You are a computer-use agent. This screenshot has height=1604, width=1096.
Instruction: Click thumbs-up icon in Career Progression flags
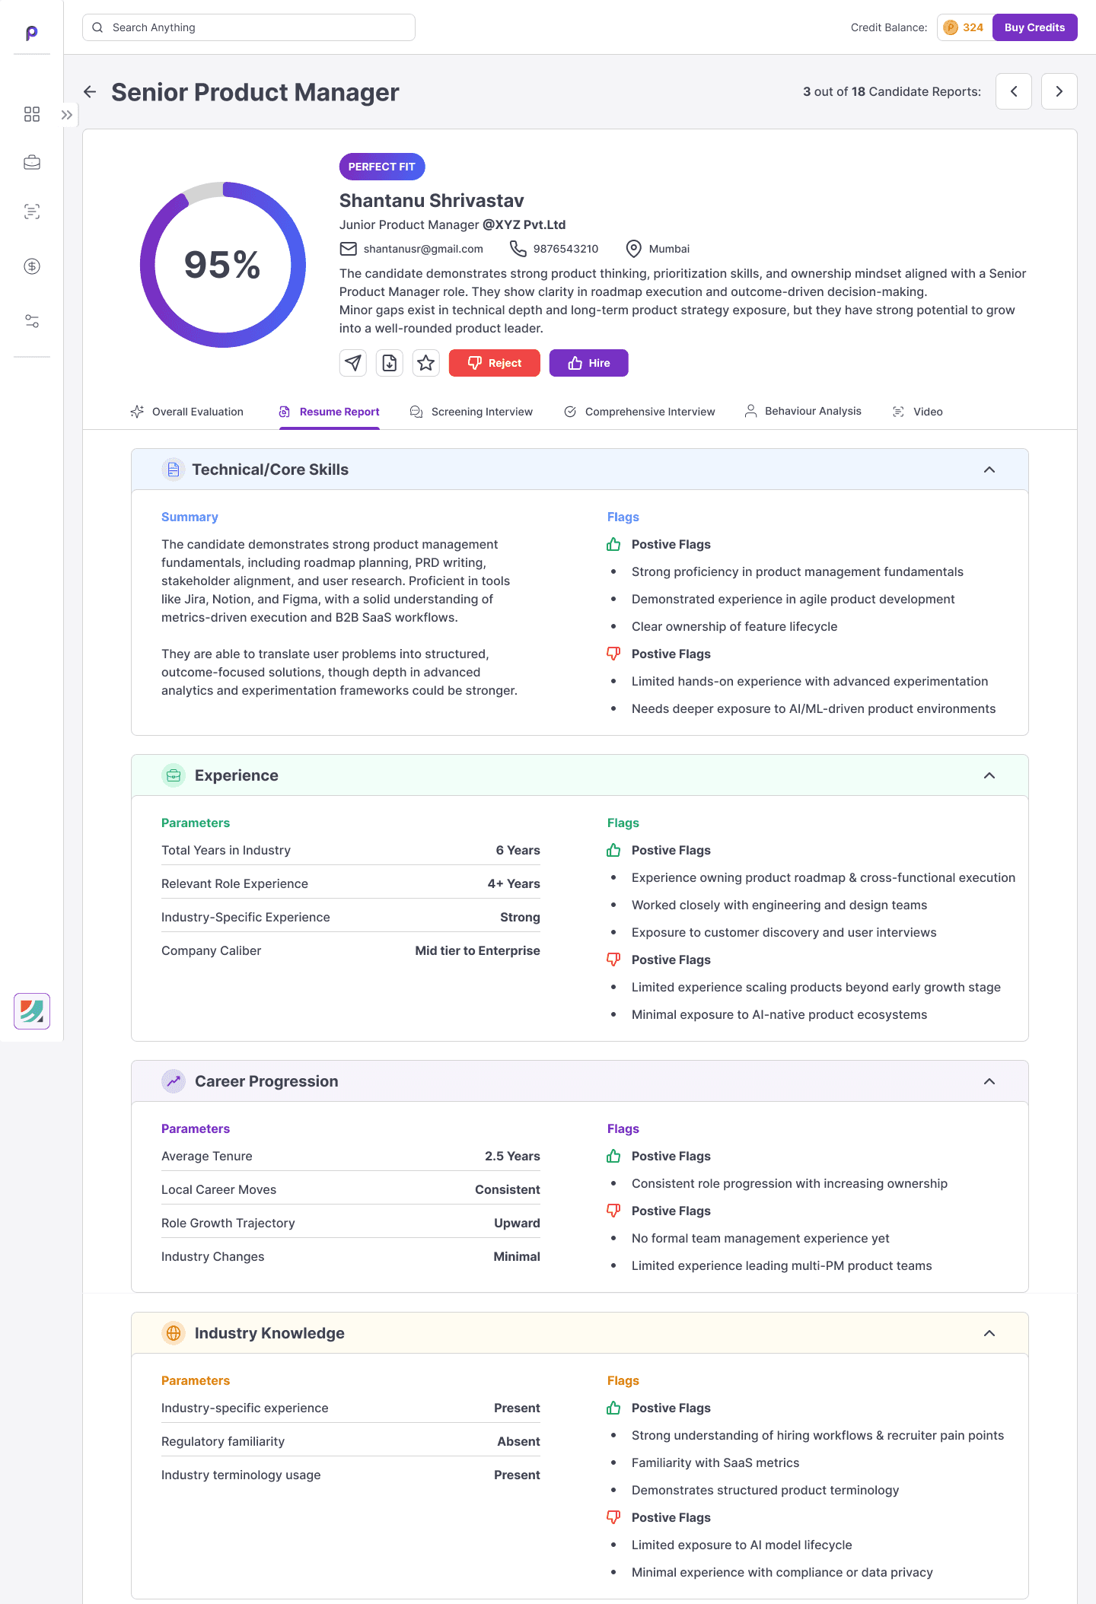pyautogui.click(x=613, y=1156)
